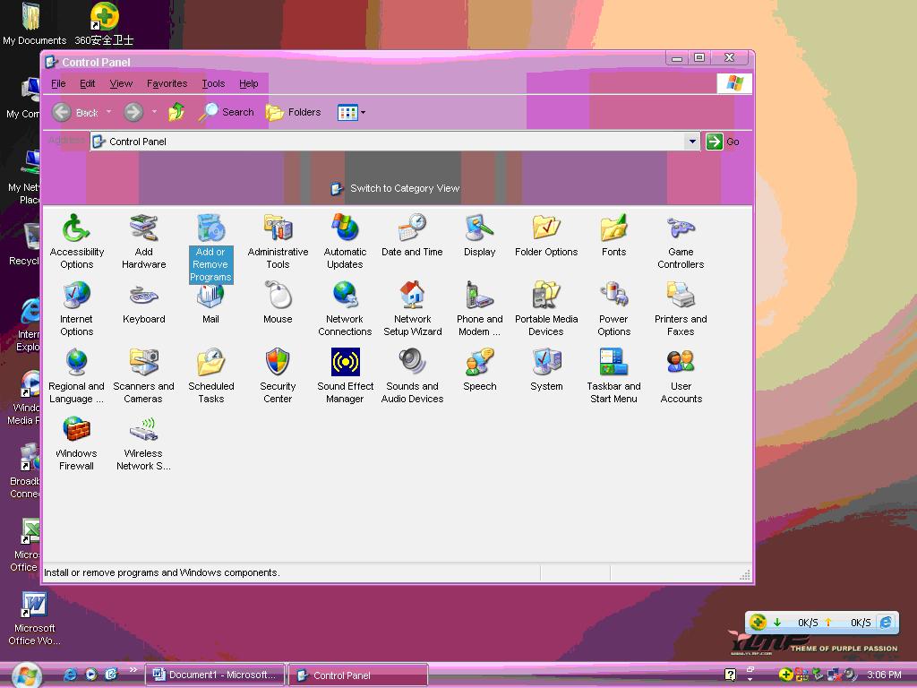The width and height of the screenshot is (917, 688).
Task: Open Internet Options
Action: tap(77, 308)
